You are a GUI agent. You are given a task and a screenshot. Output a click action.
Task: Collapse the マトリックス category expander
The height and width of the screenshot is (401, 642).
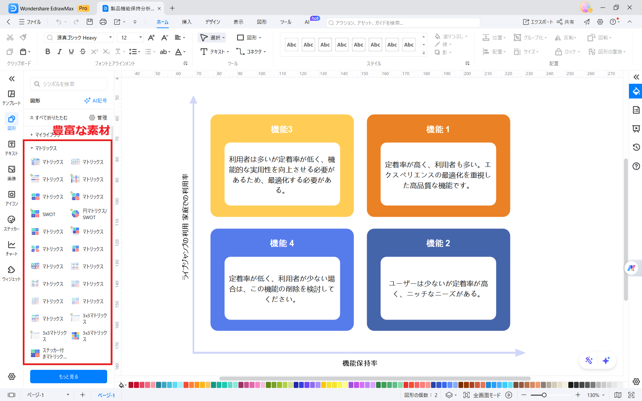32,148
